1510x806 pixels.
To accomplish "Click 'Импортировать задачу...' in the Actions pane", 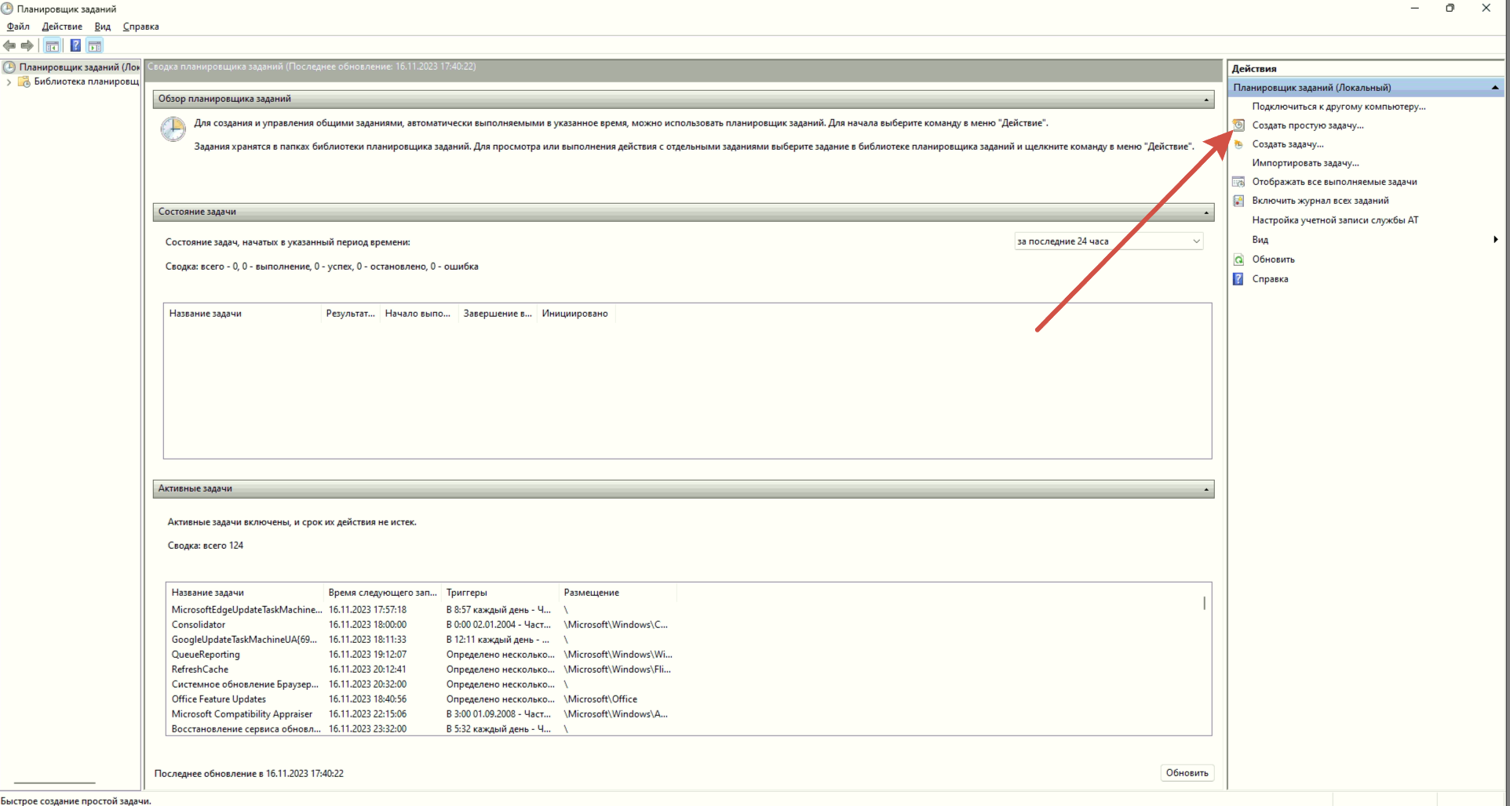I will coord(1305,163).
